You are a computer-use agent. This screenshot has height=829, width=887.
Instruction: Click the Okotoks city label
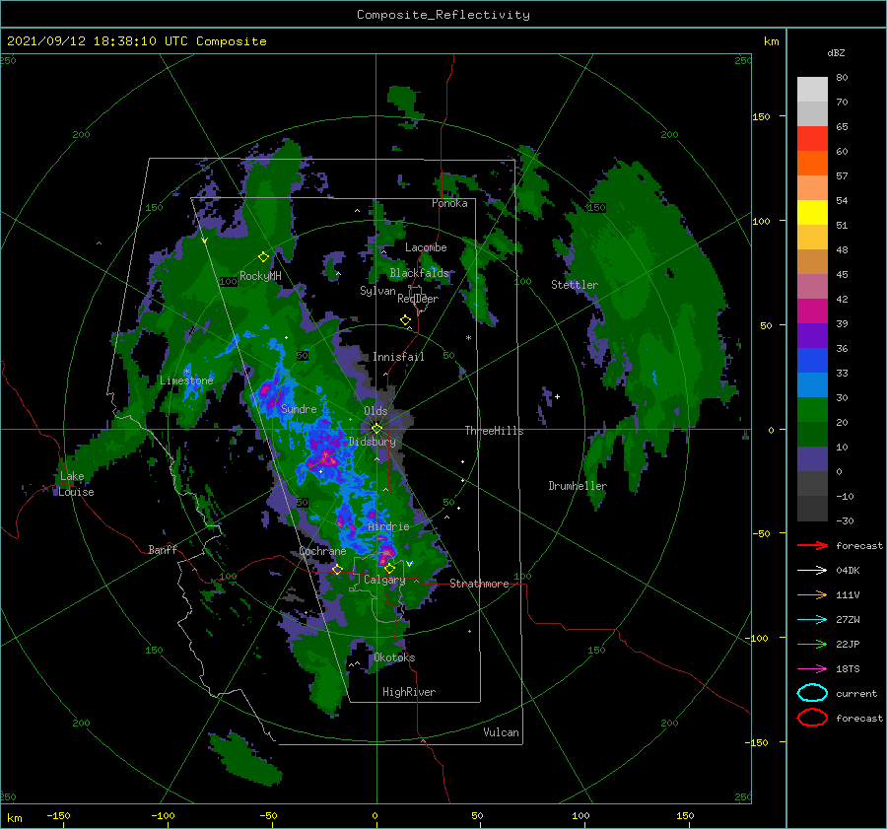tap(394, 657)
